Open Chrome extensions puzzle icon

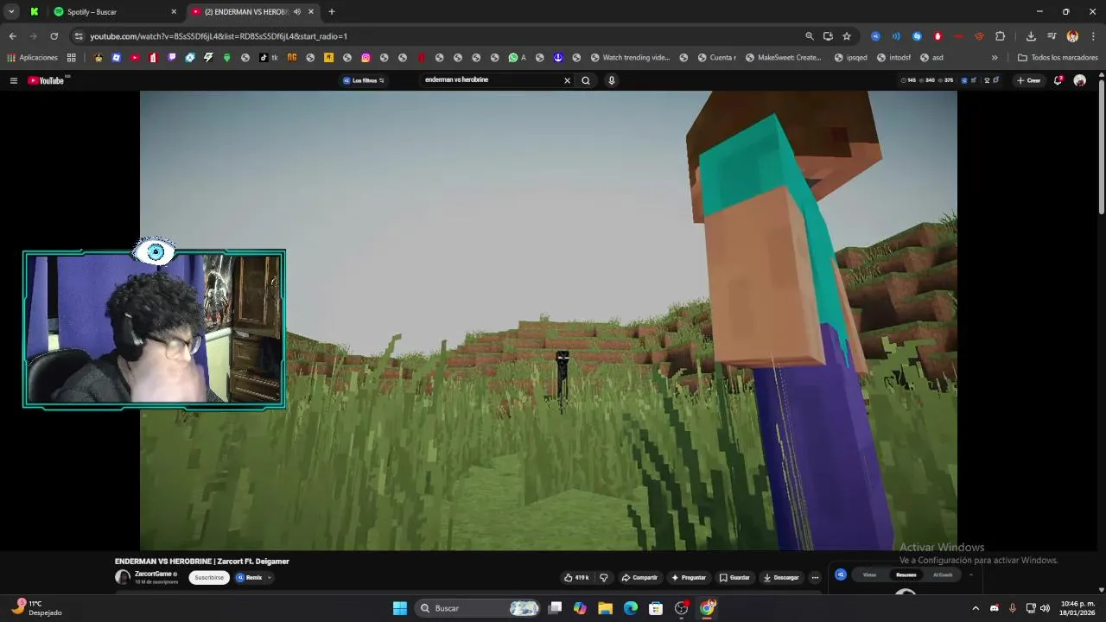coord(1001,36)
